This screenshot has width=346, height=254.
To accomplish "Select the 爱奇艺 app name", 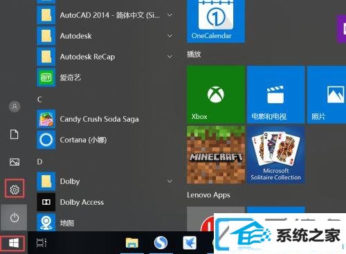I will click(x=71, y=78).
